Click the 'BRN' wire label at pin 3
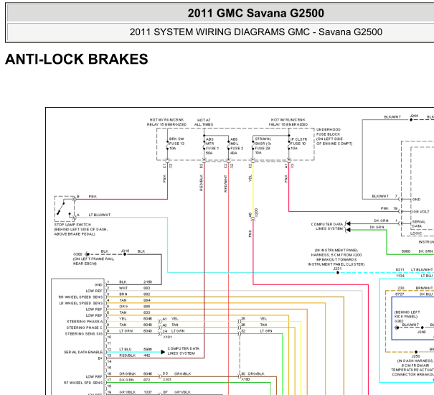 123,294
